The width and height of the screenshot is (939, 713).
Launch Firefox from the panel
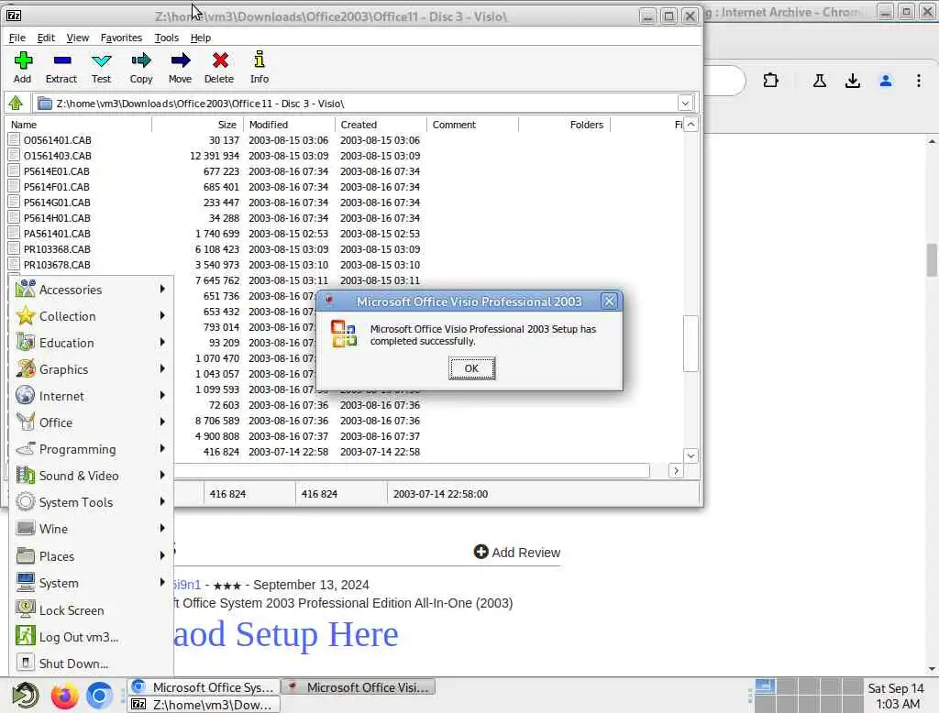(64, 696)
